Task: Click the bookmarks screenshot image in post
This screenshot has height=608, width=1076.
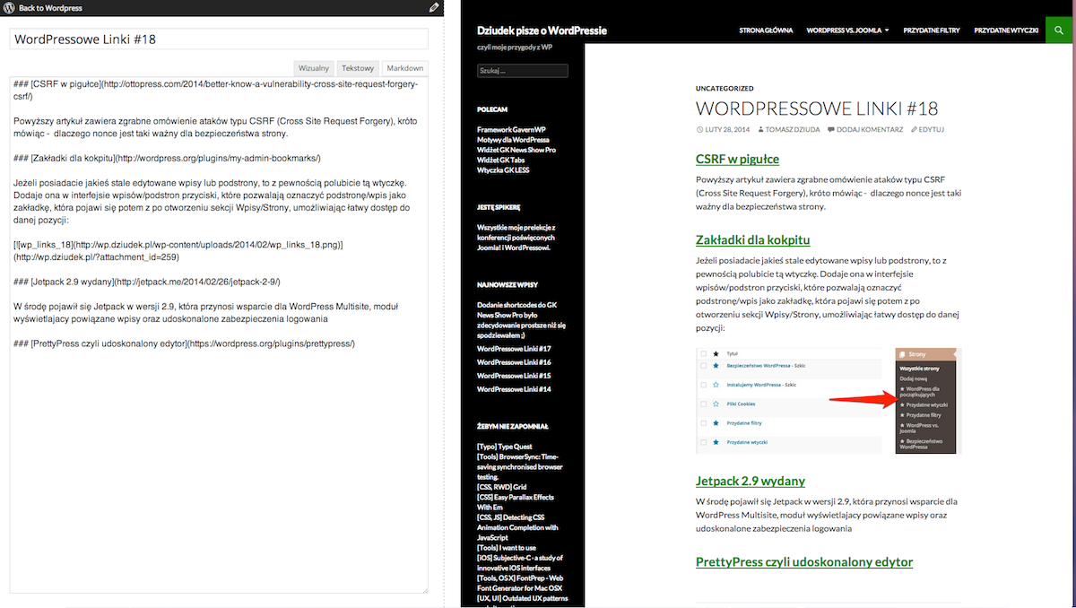Action: 829,401
